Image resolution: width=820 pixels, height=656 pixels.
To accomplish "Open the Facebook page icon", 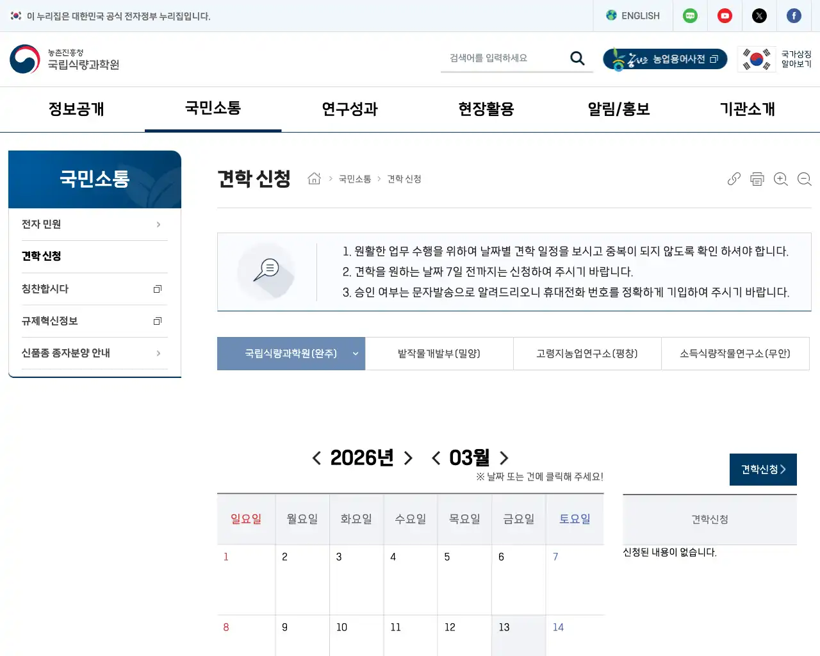I will 794,15.
